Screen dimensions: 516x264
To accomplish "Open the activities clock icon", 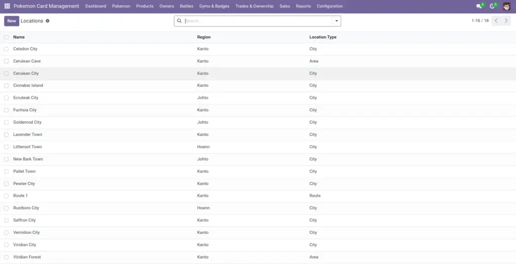I will [x=492, y=6].
